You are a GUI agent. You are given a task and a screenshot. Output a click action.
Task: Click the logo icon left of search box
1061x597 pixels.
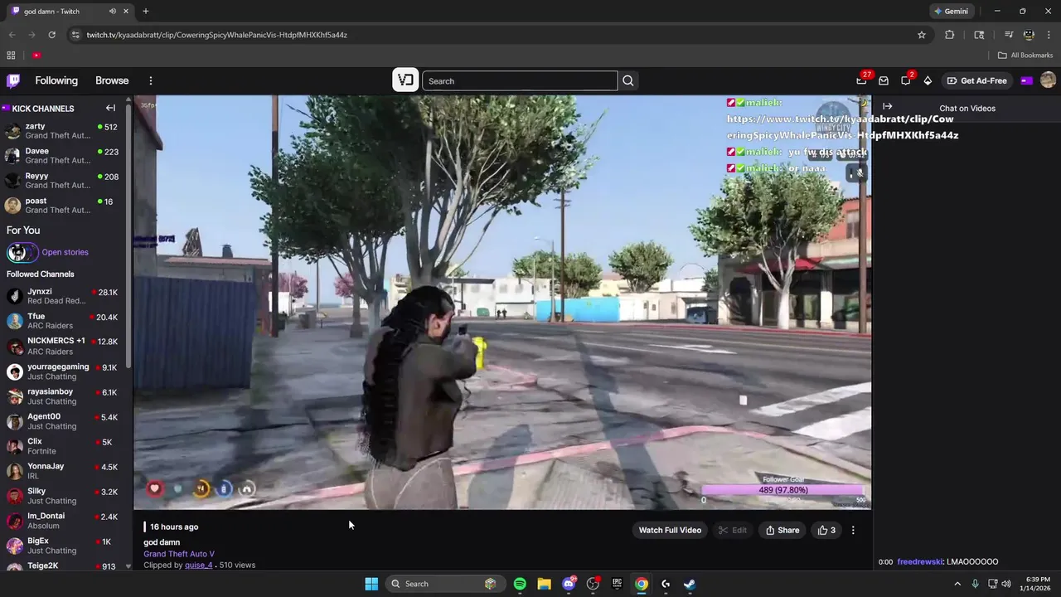click(x=405, y=80)
